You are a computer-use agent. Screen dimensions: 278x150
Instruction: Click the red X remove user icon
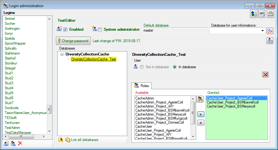coord(265,75)
